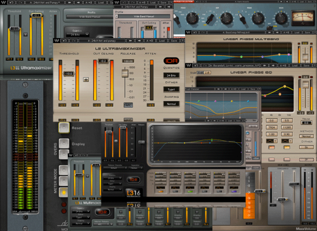Toggle the orange band button in the L316 EQ
317x231 pixels.
pyautogui.click(x=160, y=191)
